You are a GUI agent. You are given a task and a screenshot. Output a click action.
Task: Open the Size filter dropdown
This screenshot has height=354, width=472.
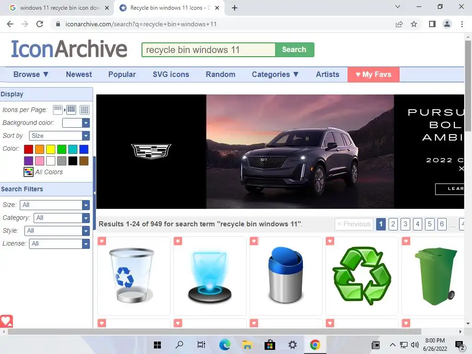(55, 205)
